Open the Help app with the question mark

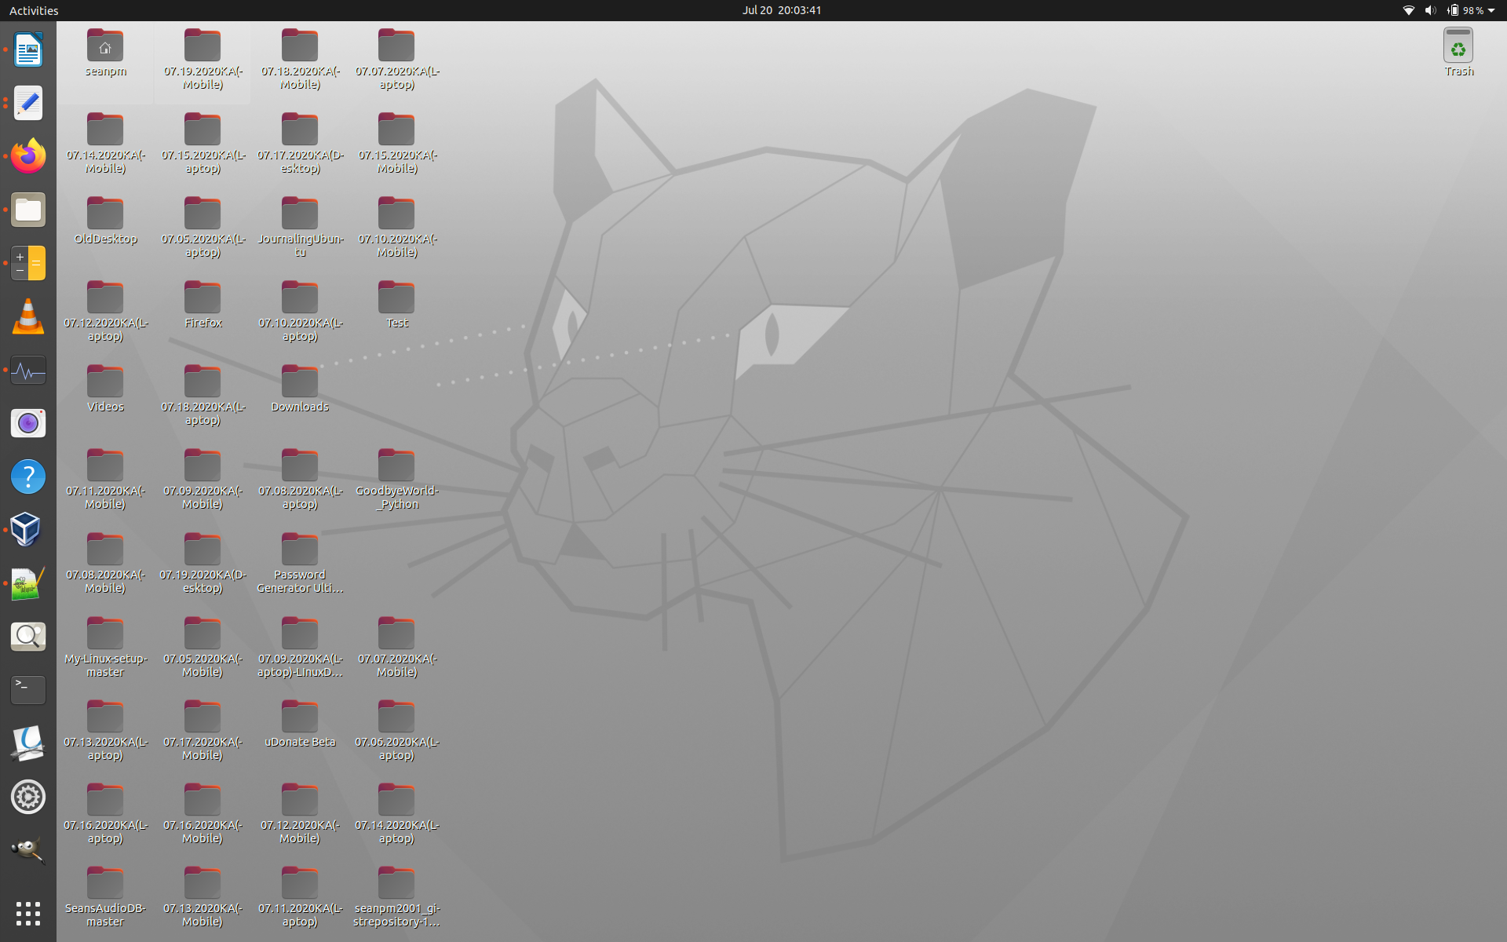(28, 476)
